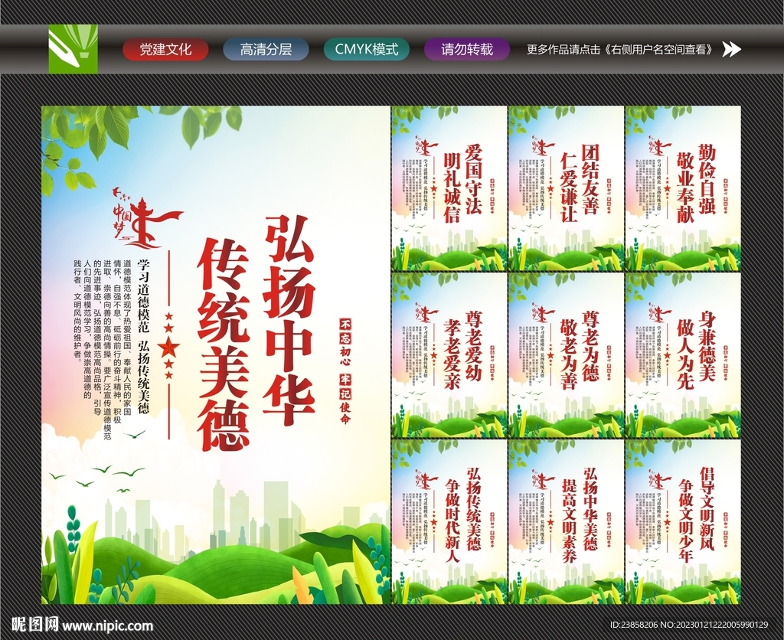Open the 倡导文明新风 争做文明少年 poster
The width and height of the screenshot is (784, 640).
pos(683,521)
